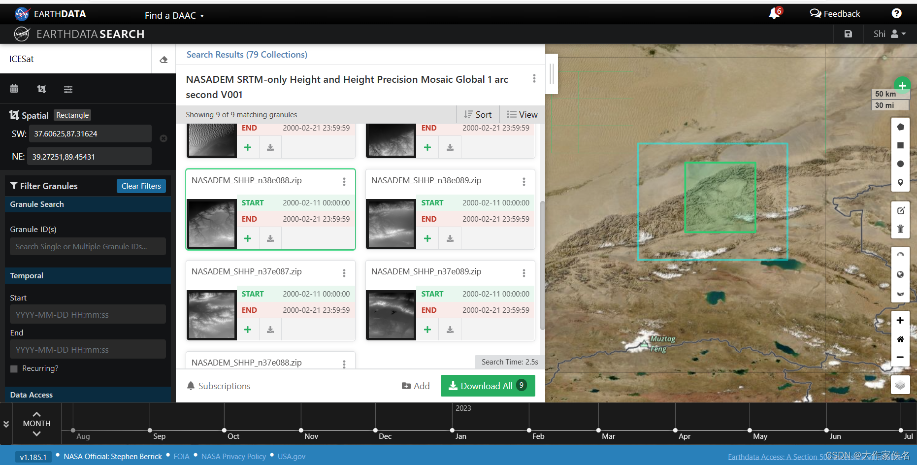
Task: Switch to geographic map projection
Action: pos(900,274)
